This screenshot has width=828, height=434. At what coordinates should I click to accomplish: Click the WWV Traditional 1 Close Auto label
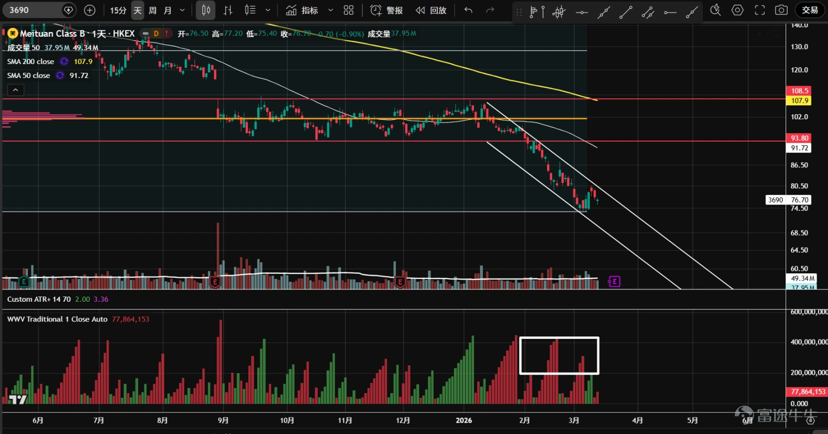57,319
